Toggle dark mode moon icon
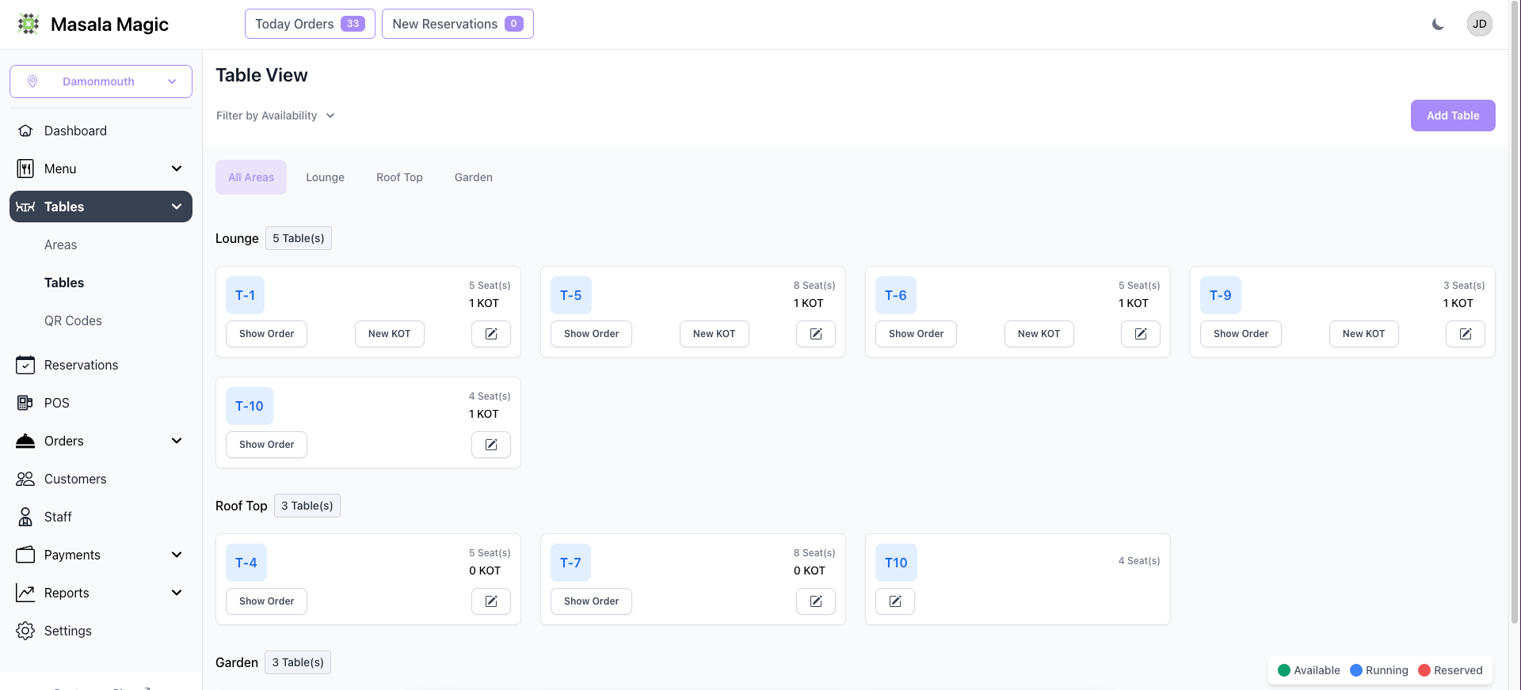1521x690 pixels. [1438, 24]
